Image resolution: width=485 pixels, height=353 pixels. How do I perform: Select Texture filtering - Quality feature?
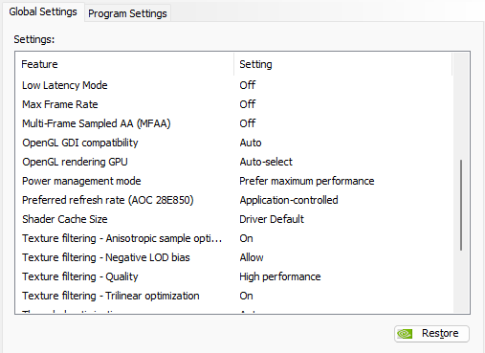80,276
